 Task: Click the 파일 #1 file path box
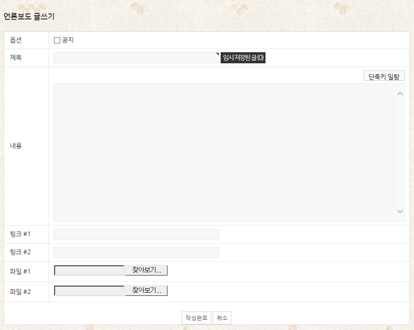click(x=89, y=270)
